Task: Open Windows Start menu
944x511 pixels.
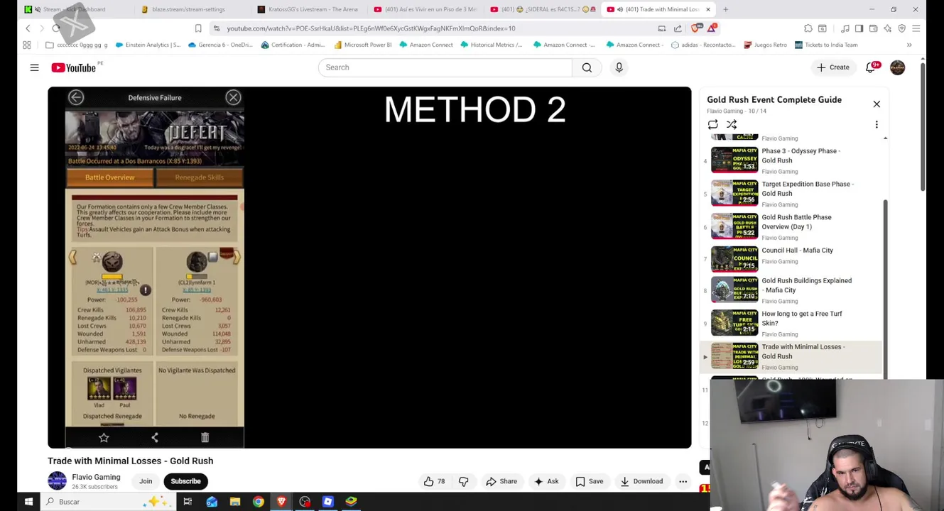Action: pos(28,502)
